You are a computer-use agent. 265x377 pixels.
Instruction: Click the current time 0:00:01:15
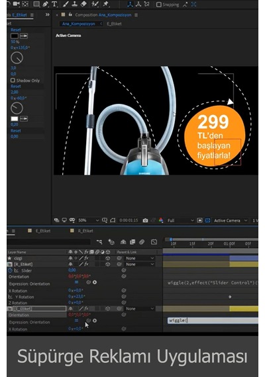[x=129, y=220]
